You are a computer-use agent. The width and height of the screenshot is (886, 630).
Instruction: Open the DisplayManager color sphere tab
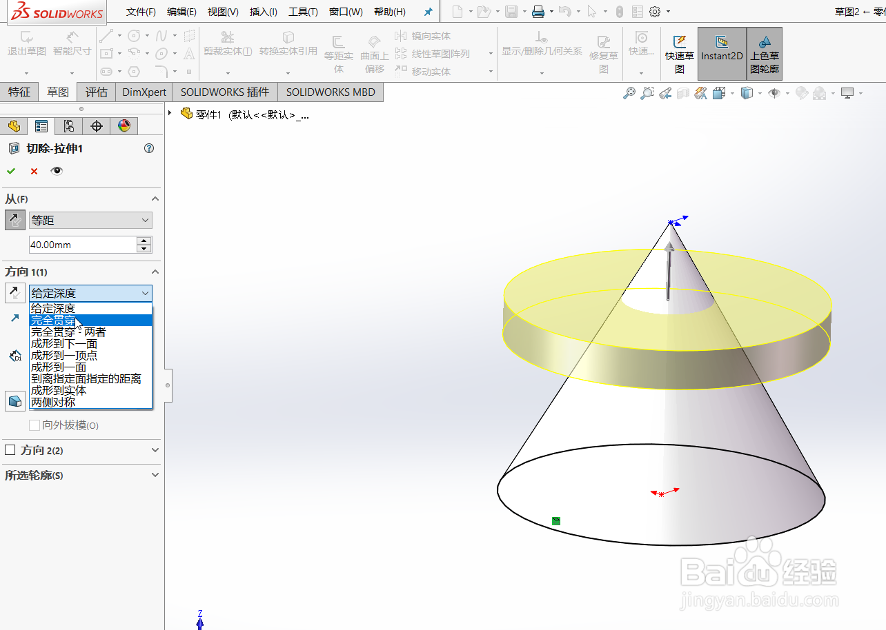coord(124,125)
